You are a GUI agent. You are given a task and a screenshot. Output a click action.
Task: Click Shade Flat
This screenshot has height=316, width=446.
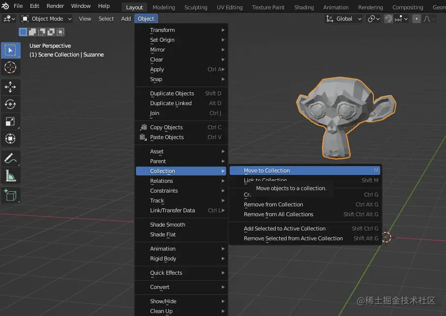[x=181, y=234]
